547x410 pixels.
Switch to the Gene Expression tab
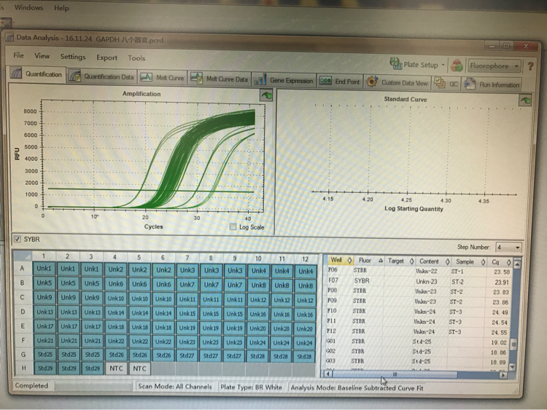(x=284, y=80)
